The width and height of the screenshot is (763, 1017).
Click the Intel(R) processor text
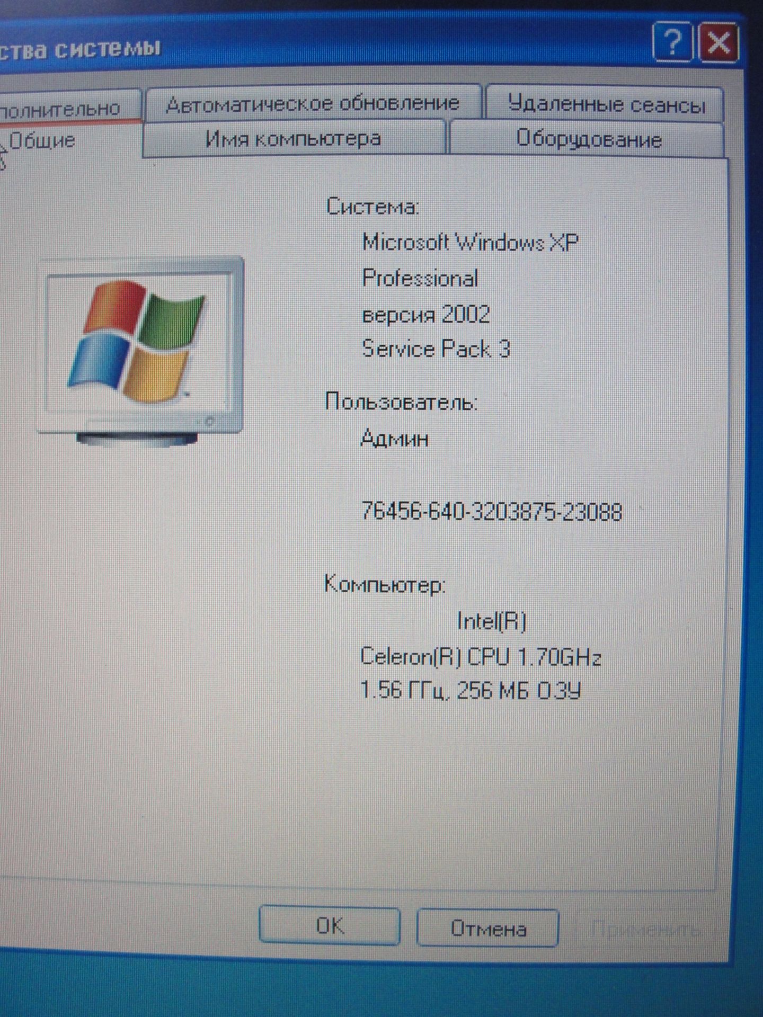point(492,621)
